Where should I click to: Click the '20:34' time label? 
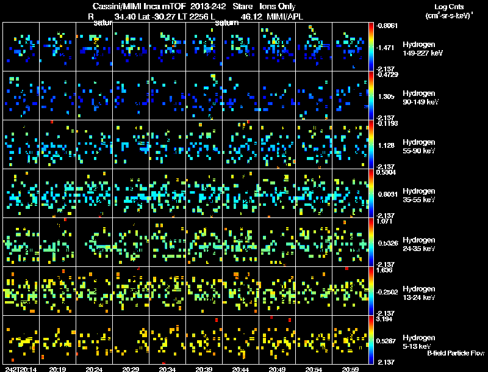167,369
